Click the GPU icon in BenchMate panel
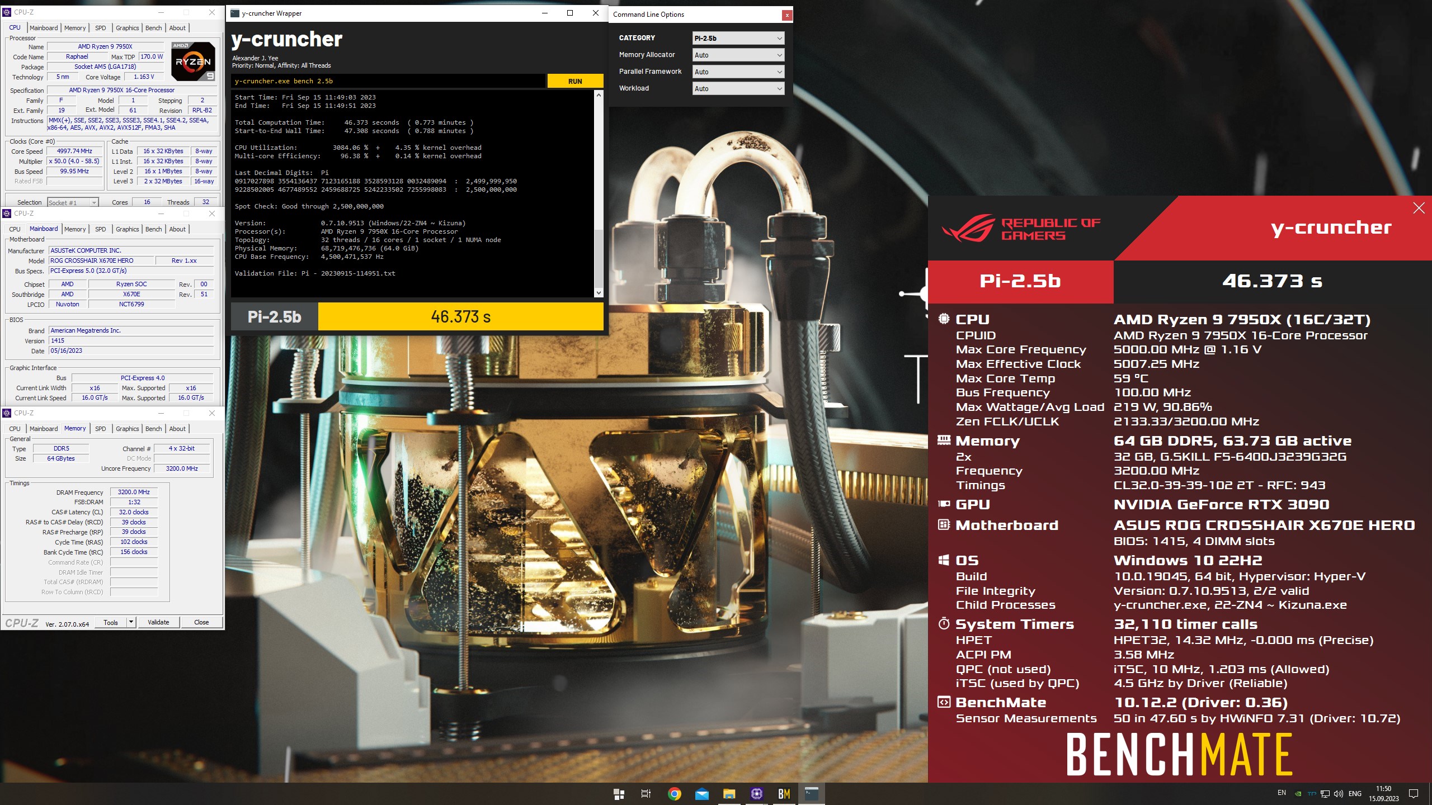This screenshot has width=1432, height=805. 944,504
